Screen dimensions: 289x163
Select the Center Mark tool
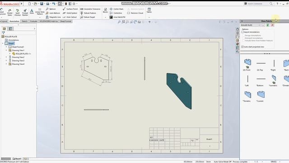pos(117,9)
